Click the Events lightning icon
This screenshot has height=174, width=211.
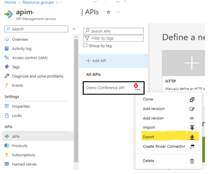click(x=7, y=85)
